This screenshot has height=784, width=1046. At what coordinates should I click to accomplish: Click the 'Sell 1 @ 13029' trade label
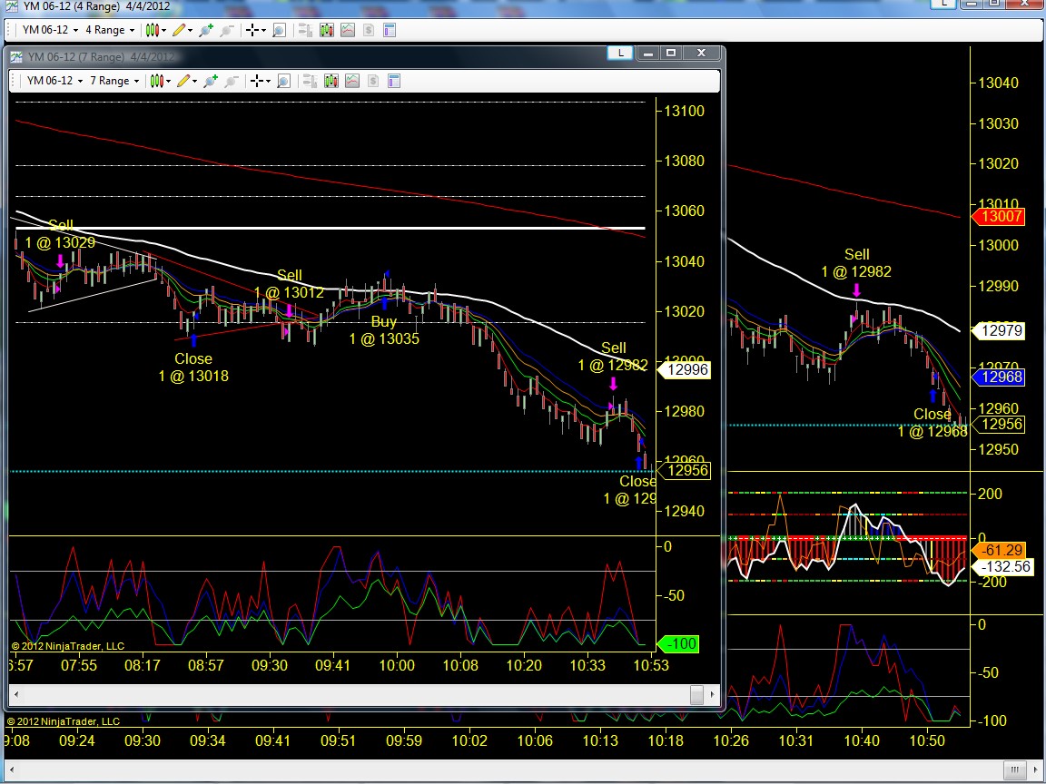point(60,234)
